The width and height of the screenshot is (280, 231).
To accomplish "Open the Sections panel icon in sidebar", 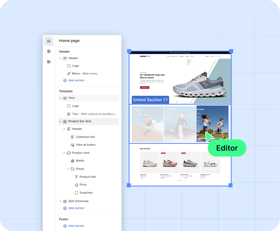I will click(x=49, y=41).
